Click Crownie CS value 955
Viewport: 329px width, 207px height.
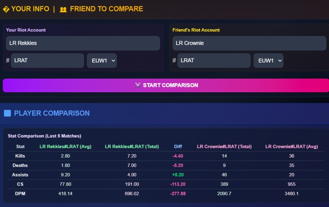[x=292, y=184]
